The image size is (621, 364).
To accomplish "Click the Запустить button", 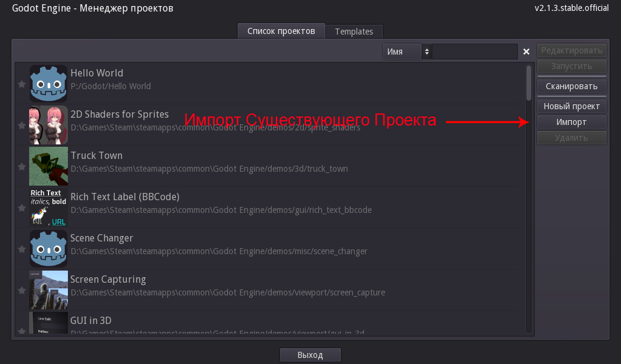I will tap(571, 66).
